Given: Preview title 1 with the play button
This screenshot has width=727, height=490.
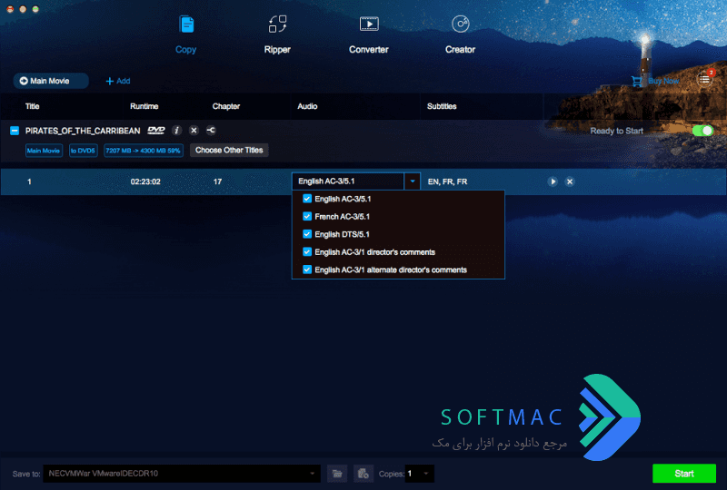Looking at the screenshot, I should [553, 181].
